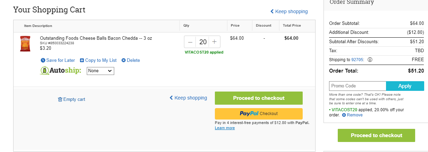This screenshot has width=428, height=152.
Task: Click the shipping info circle icon
Action: click(370, 59)
